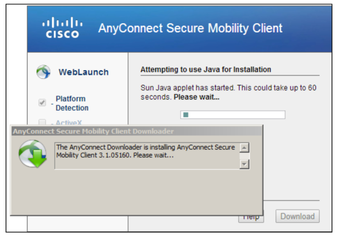This screenshot has width=337, height=236.
Task: Click the 'Please wait...' status text
Action: (x=196, y=97)
